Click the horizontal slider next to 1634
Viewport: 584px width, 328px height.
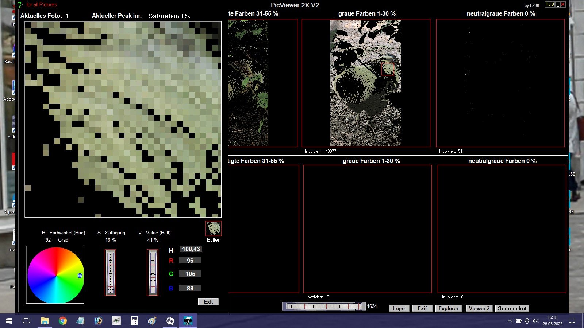(324, 306)
